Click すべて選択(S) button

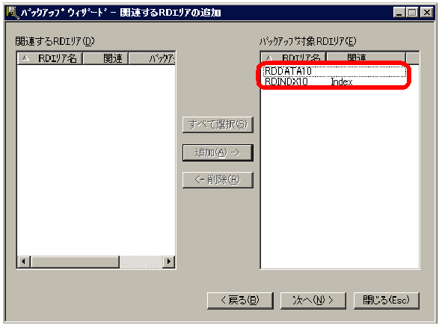pyautogui.click(x=218, y=125)
